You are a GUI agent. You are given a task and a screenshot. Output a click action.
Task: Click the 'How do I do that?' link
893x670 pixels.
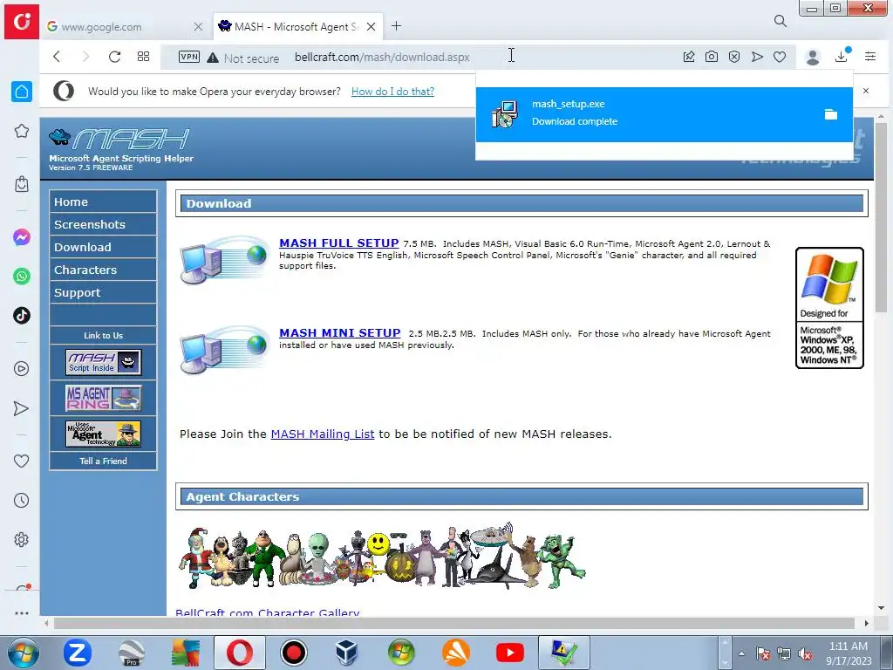click(392, 91)
